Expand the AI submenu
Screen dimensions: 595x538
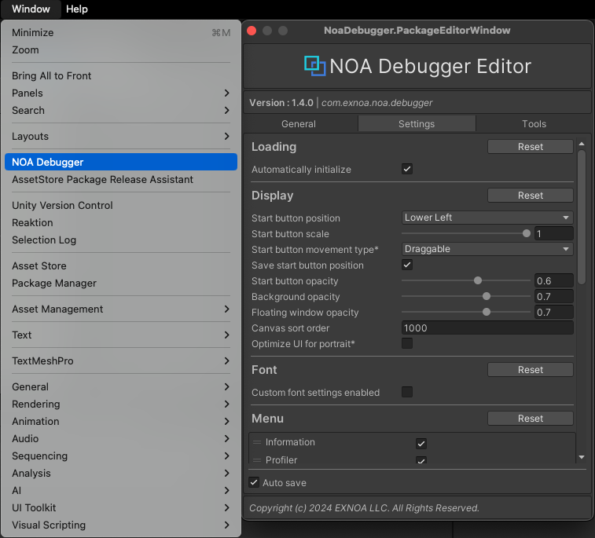[121, 491]
